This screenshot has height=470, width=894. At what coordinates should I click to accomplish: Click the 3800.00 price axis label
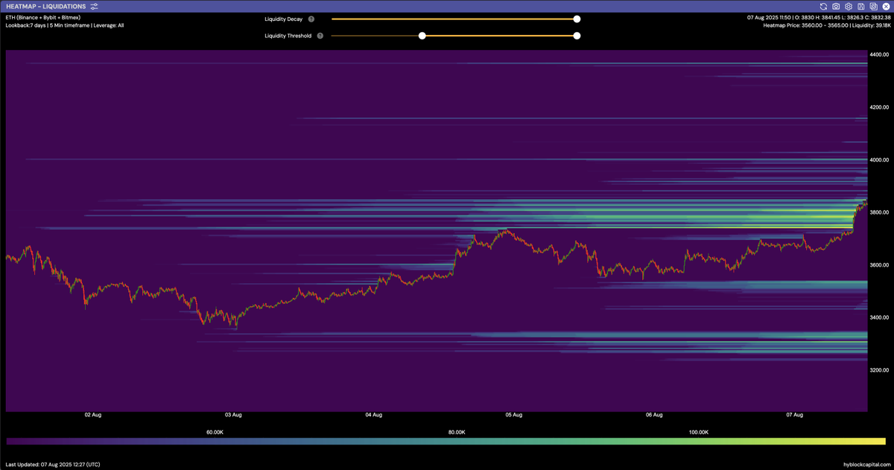tap(879, 212)
